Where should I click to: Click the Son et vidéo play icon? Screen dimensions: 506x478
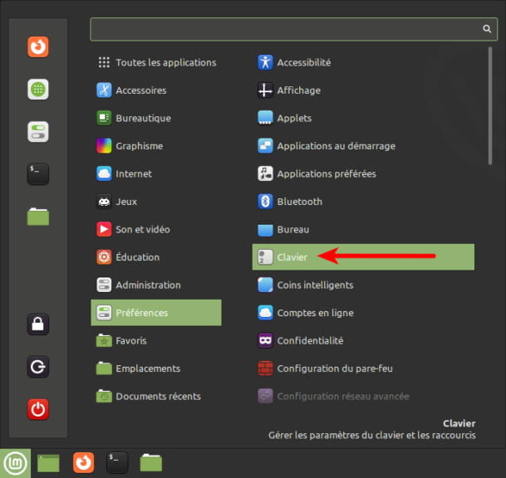[x=104, y=230]
